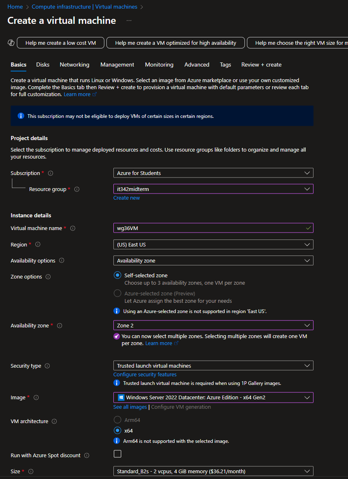
Task: Click info icon beside Resource group
Action: coord(77,189)
